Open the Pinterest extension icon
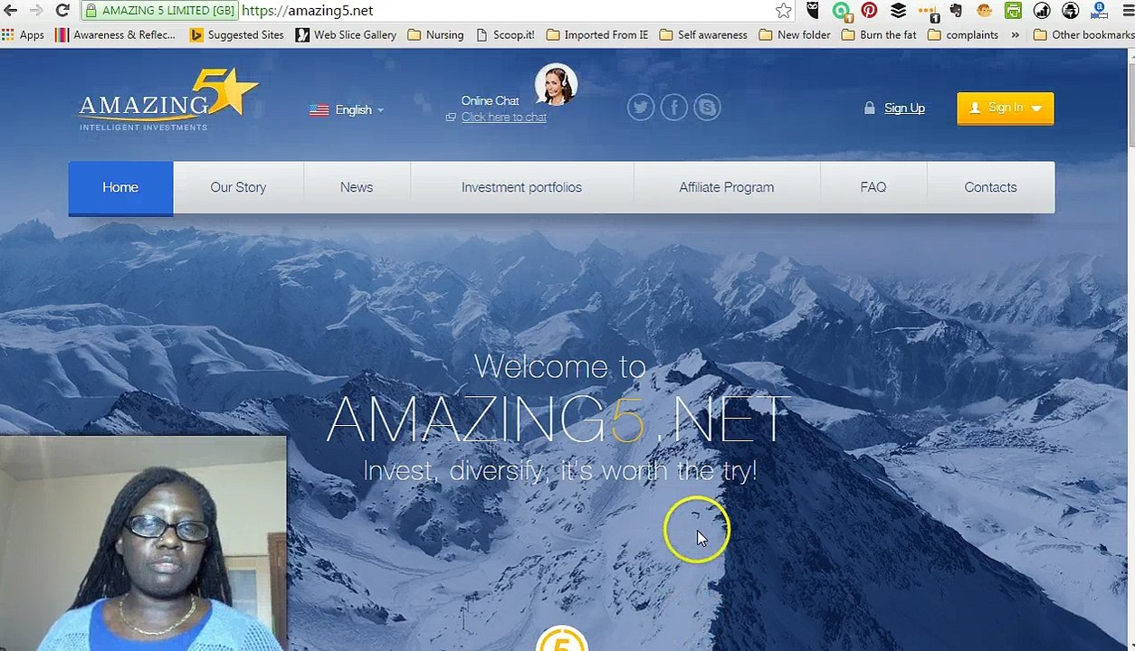Screen dimensions: 1135x651 tap(869, 11)
